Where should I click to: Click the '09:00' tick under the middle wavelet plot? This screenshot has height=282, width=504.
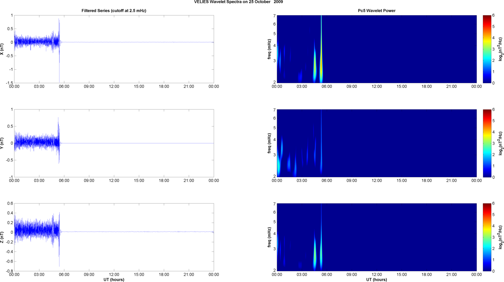(x=352, y=181)
